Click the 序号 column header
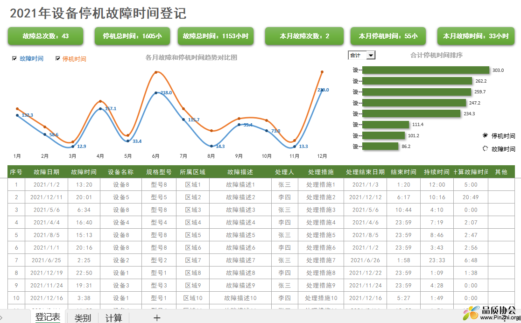The height and width of the screenshot is (323, 521). (16, 172)
